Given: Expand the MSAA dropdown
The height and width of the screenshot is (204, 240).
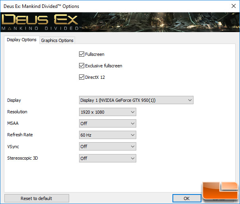Looking at the screenshot, I should 108,124.
